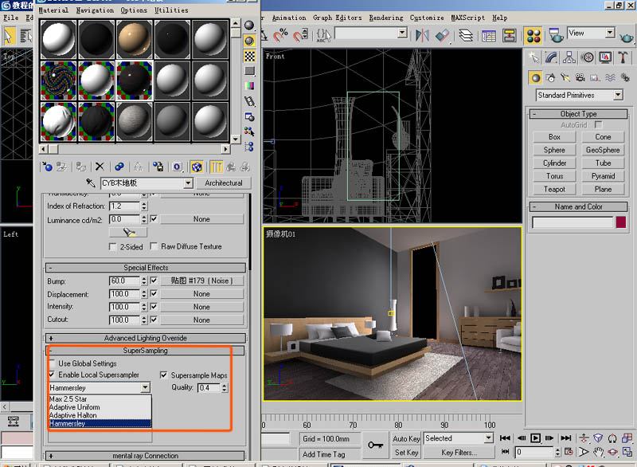Open Material Editor Navigation menu

click(x=95, y=10)
